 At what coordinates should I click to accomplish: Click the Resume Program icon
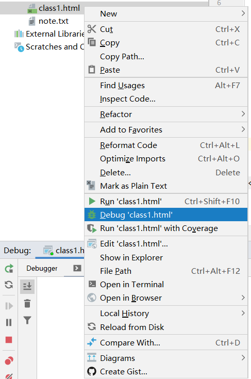click(9, 306)
